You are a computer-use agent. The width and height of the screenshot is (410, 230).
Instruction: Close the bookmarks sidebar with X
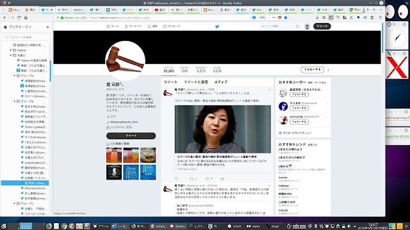coord(47,27)
